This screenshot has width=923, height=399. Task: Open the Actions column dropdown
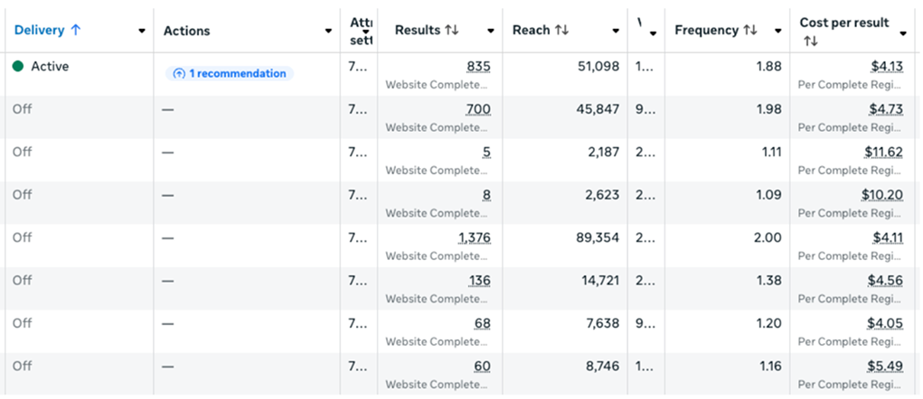click(328, 31)
